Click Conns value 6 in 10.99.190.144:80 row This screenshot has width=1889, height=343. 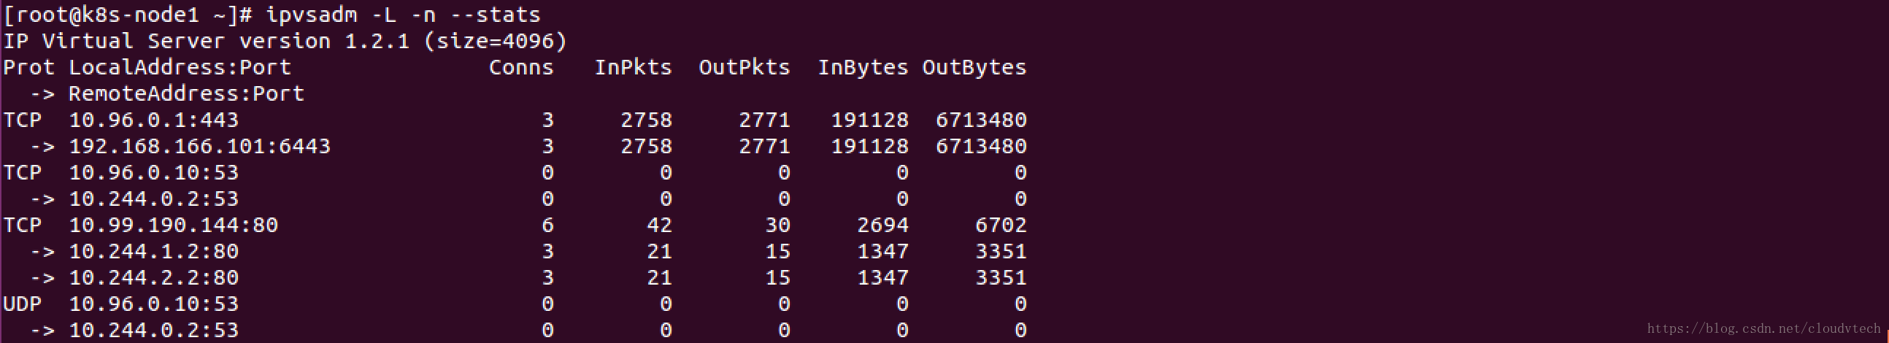(547, 225)
